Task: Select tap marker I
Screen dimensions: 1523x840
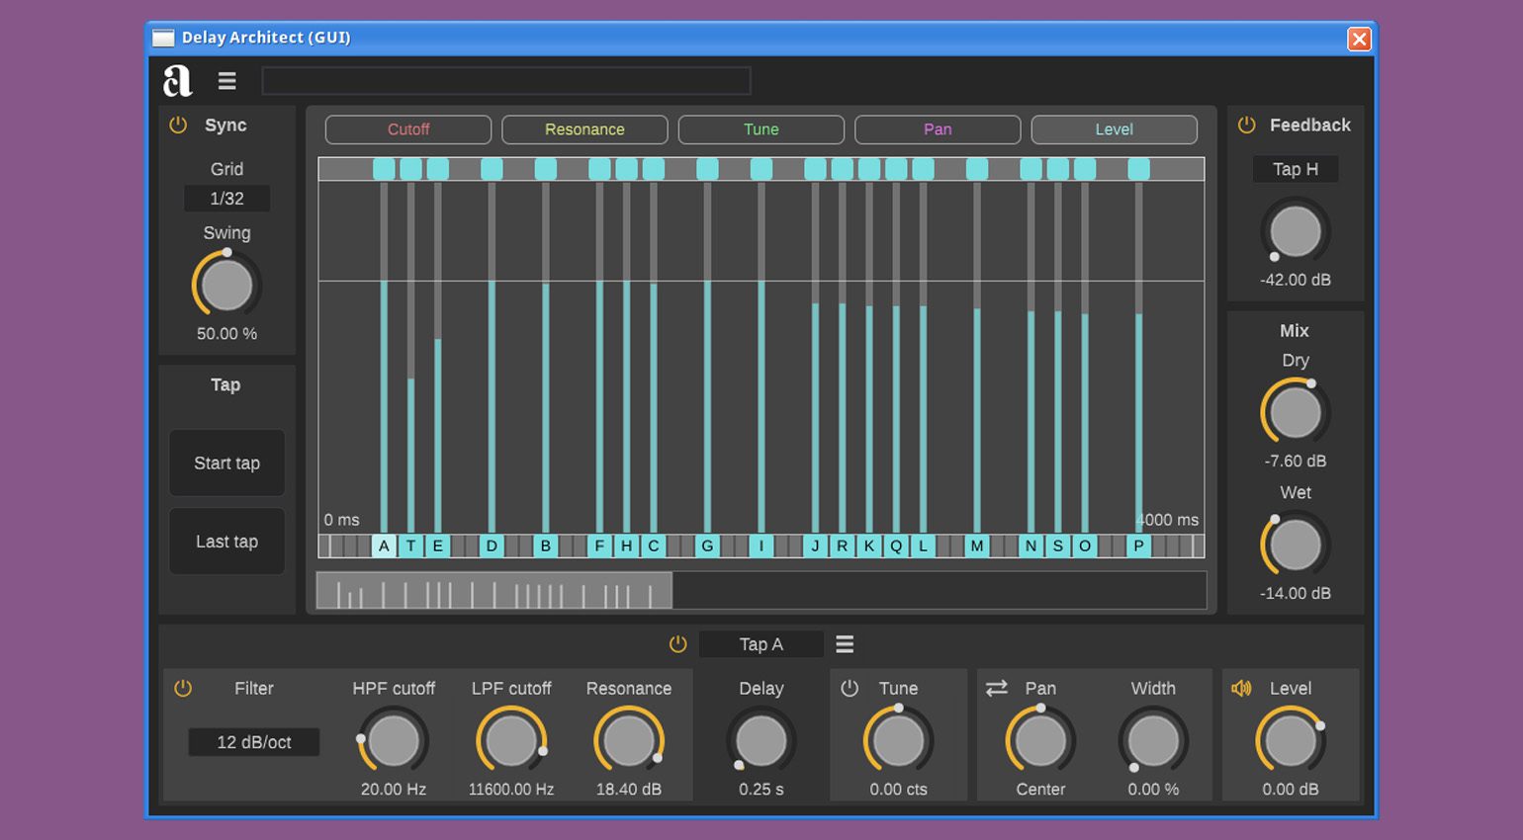Action: [x=761, y=546]
